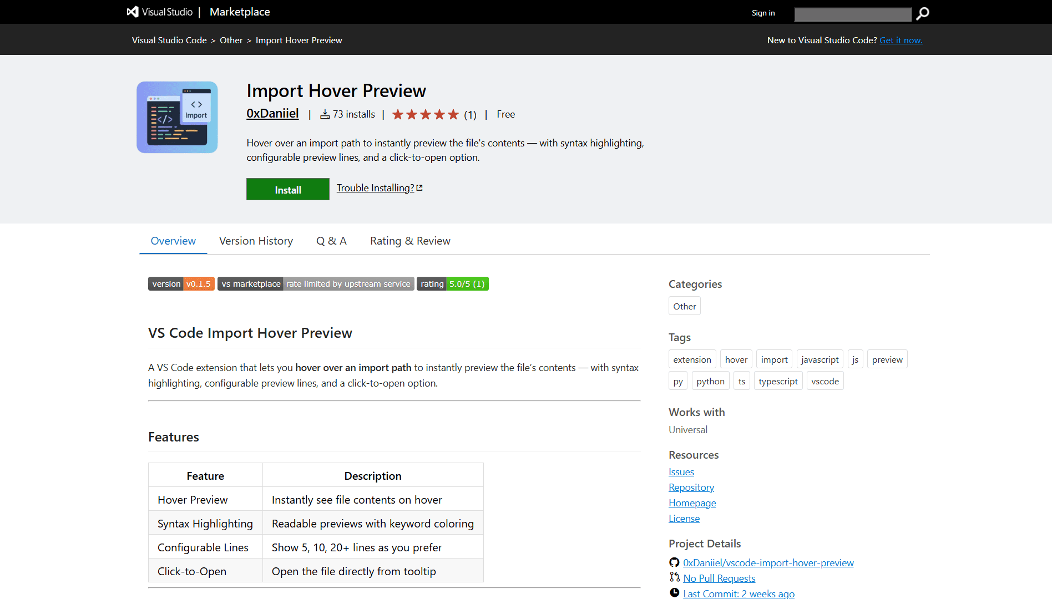Switch to the Version History tab
This screenshot has width=1052, height=599.
256,241
